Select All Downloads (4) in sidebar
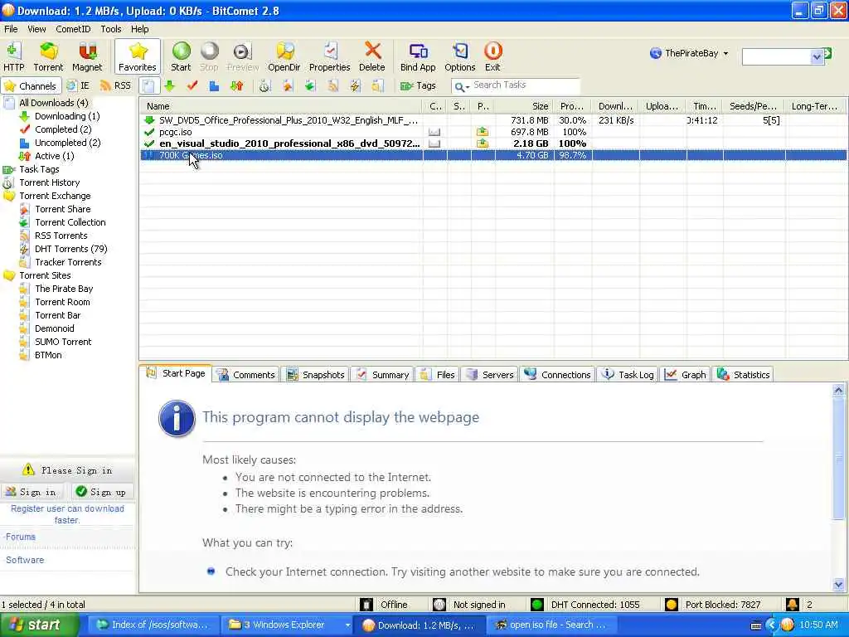The width and height of the screenshot is (849, 637). (54, 102)
